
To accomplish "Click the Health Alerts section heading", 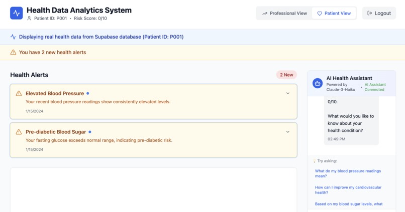I will coord(29,75).
